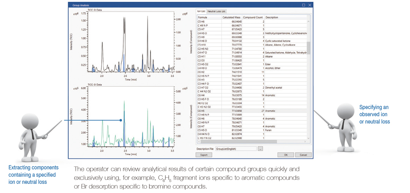Click the Description File text field
The height and width of the screenshot is (193, 410).
[x=236, y=149]
